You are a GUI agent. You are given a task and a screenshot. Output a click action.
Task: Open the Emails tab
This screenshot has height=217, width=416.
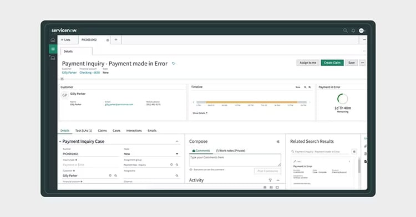152,131
